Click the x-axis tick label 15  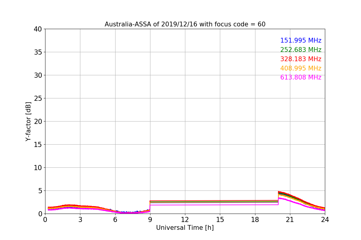220,220
